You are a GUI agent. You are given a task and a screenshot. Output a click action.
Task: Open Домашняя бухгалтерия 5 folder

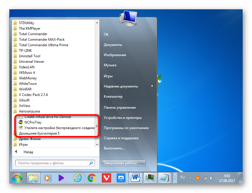tap(36, 133)
